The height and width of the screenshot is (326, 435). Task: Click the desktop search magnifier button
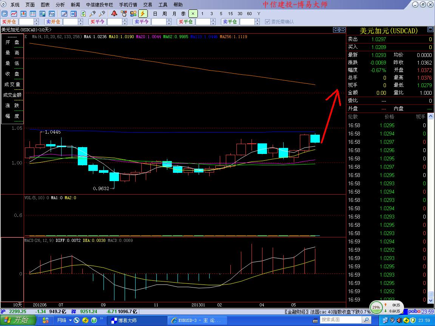point(366,320)
